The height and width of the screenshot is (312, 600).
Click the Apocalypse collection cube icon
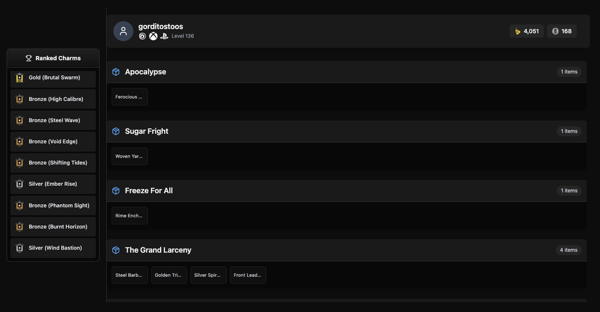coord(116,72)
